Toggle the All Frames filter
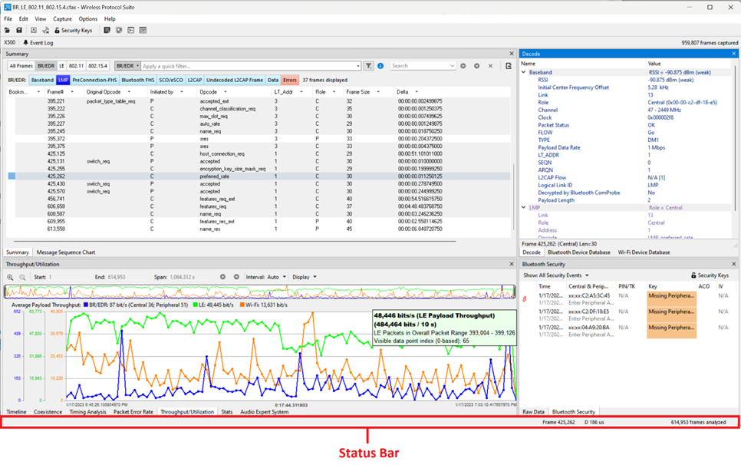Image resolution: width=741 pixels, height=465 pixels. tap(21, 66)
